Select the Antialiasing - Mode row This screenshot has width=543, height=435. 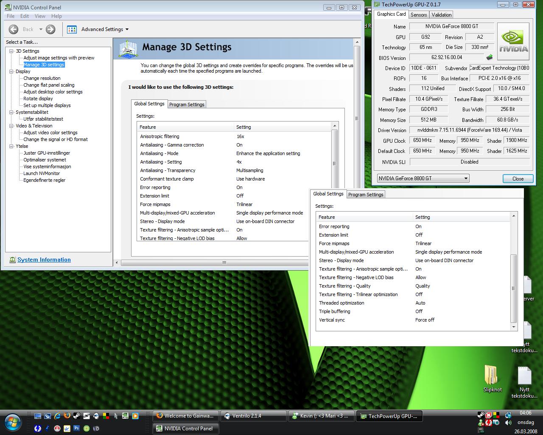[x=234, y=153]
